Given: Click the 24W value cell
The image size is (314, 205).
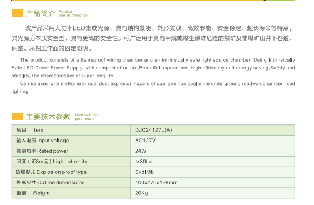Looking at the screenshot, I should tap(213, 151).
